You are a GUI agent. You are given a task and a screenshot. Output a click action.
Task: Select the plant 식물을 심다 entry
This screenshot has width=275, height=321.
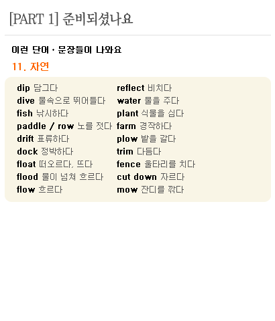click(150, 113)
